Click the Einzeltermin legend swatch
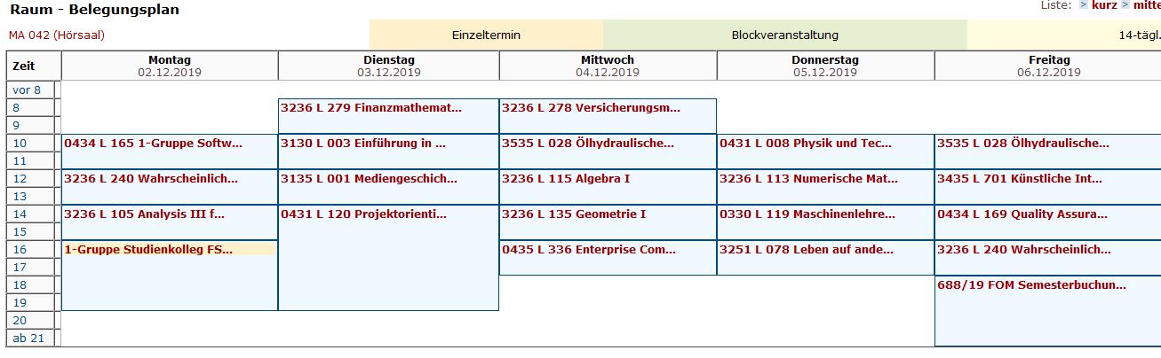 486,35
